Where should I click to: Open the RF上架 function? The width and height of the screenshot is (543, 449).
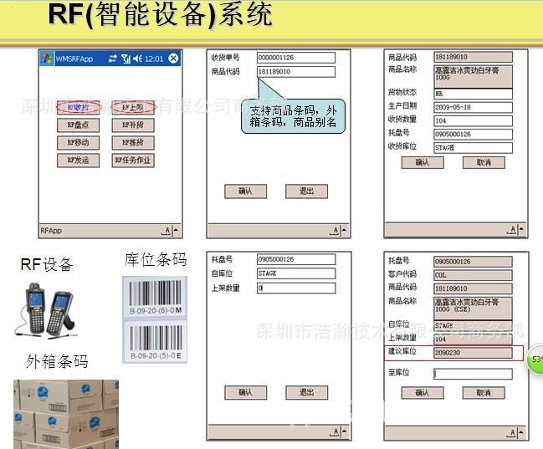coord(133,107)
